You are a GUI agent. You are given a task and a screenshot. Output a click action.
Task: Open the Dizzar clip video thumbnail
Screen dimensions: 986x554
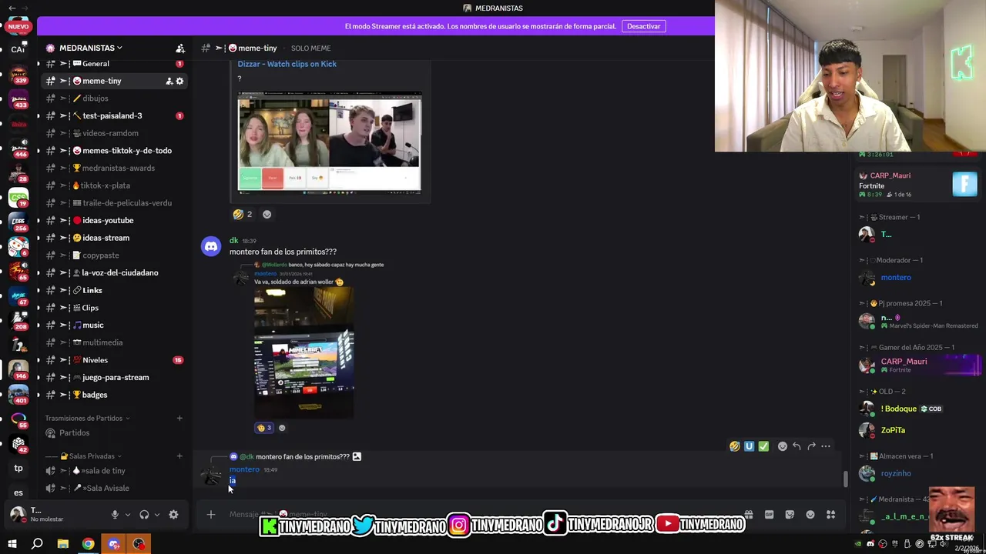click(x=330, y=142)
